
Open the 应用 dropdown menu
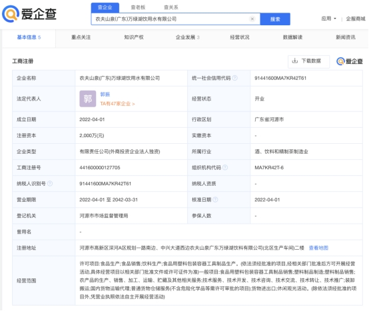329,19
